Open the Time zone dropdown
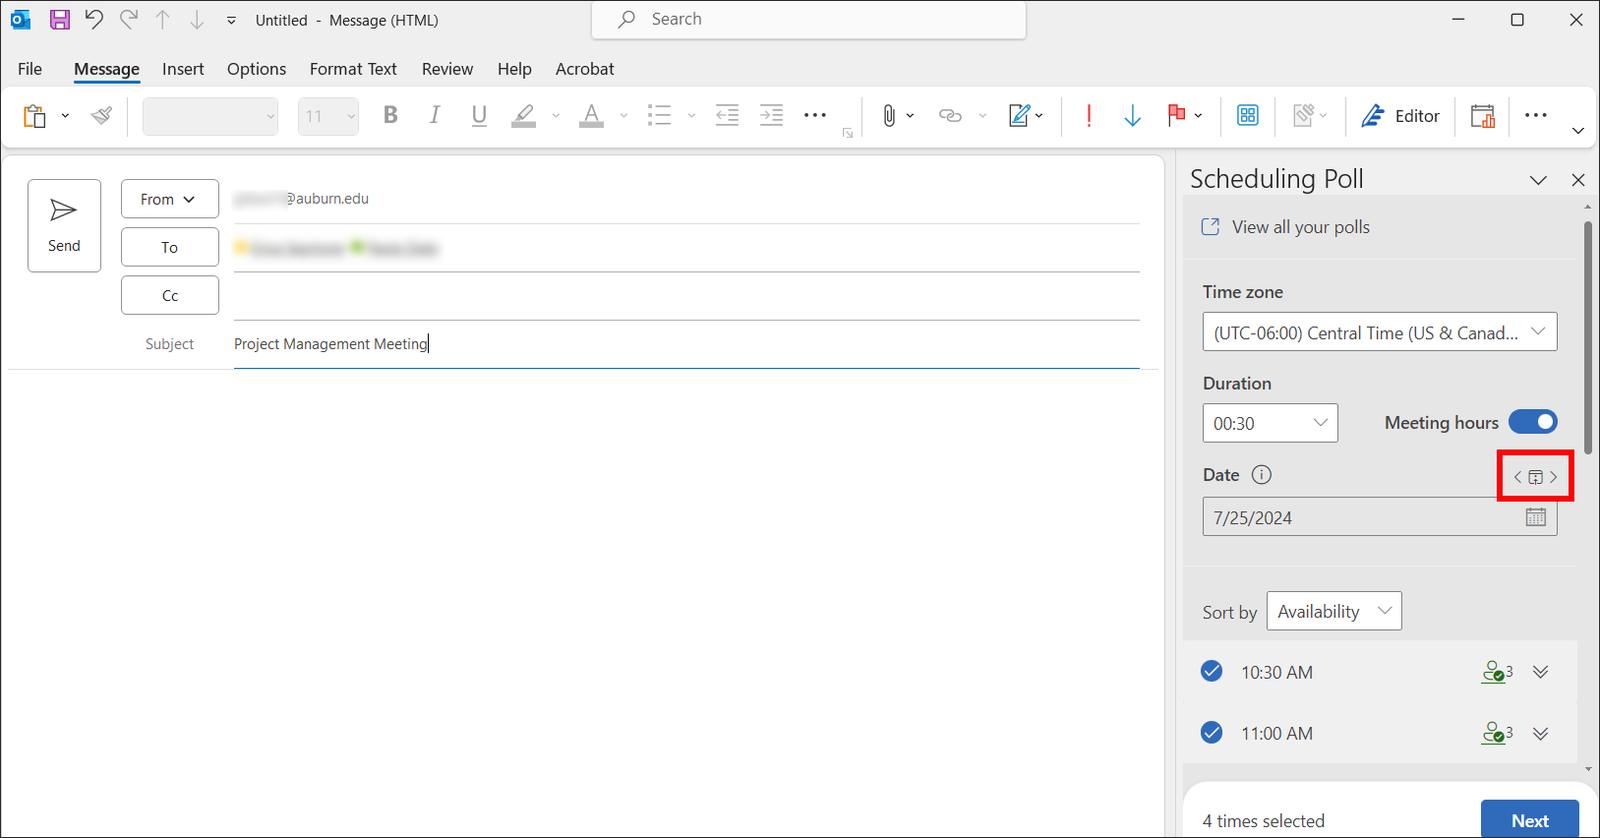1600x838 pixels. (x=1379, y=332)
